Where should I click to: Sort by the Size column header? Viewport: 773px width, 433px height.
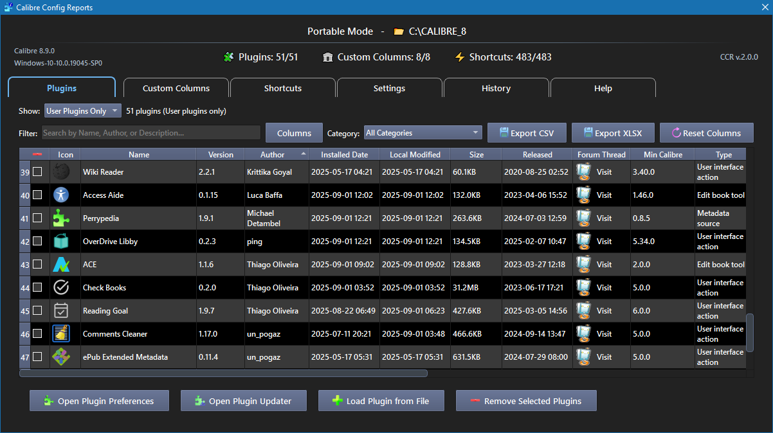coord(476,155)
